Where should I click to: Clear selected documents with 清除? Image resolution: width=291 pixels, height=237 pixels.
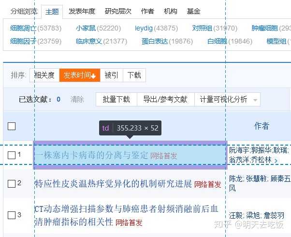coord(77,99)
